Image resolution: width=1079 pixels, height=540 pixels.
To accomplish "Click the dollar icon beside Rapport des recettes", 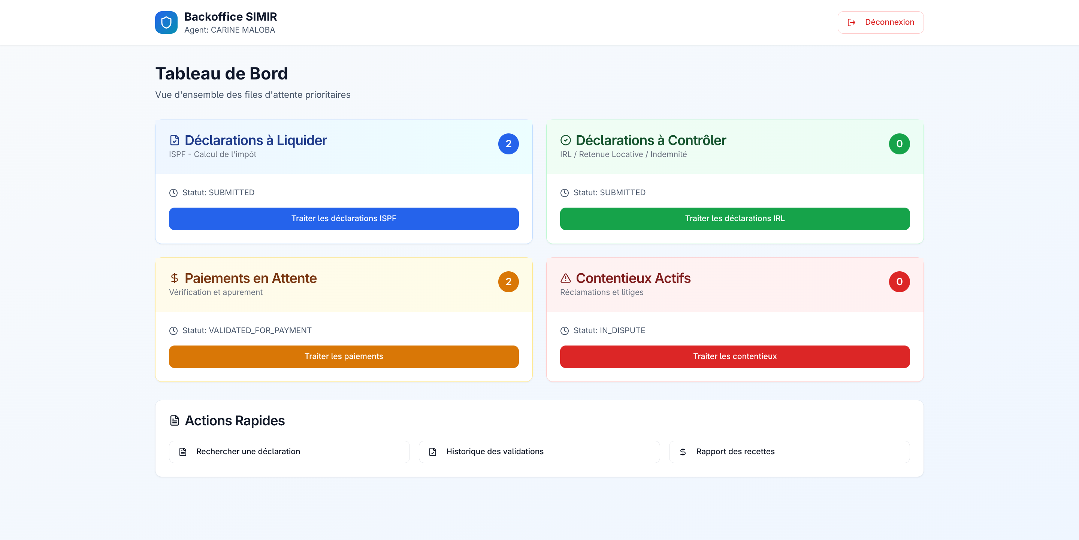I will click(683, 452).
